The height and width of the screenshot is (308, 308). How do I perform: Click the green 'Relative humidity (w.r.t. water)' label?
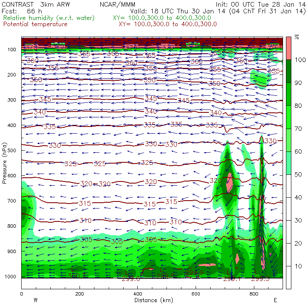coord(49,18)
